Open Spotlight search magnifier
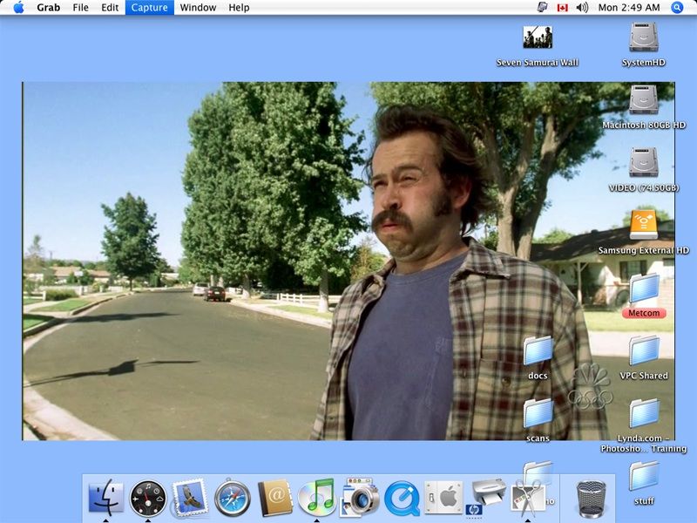 click(677, 8)
